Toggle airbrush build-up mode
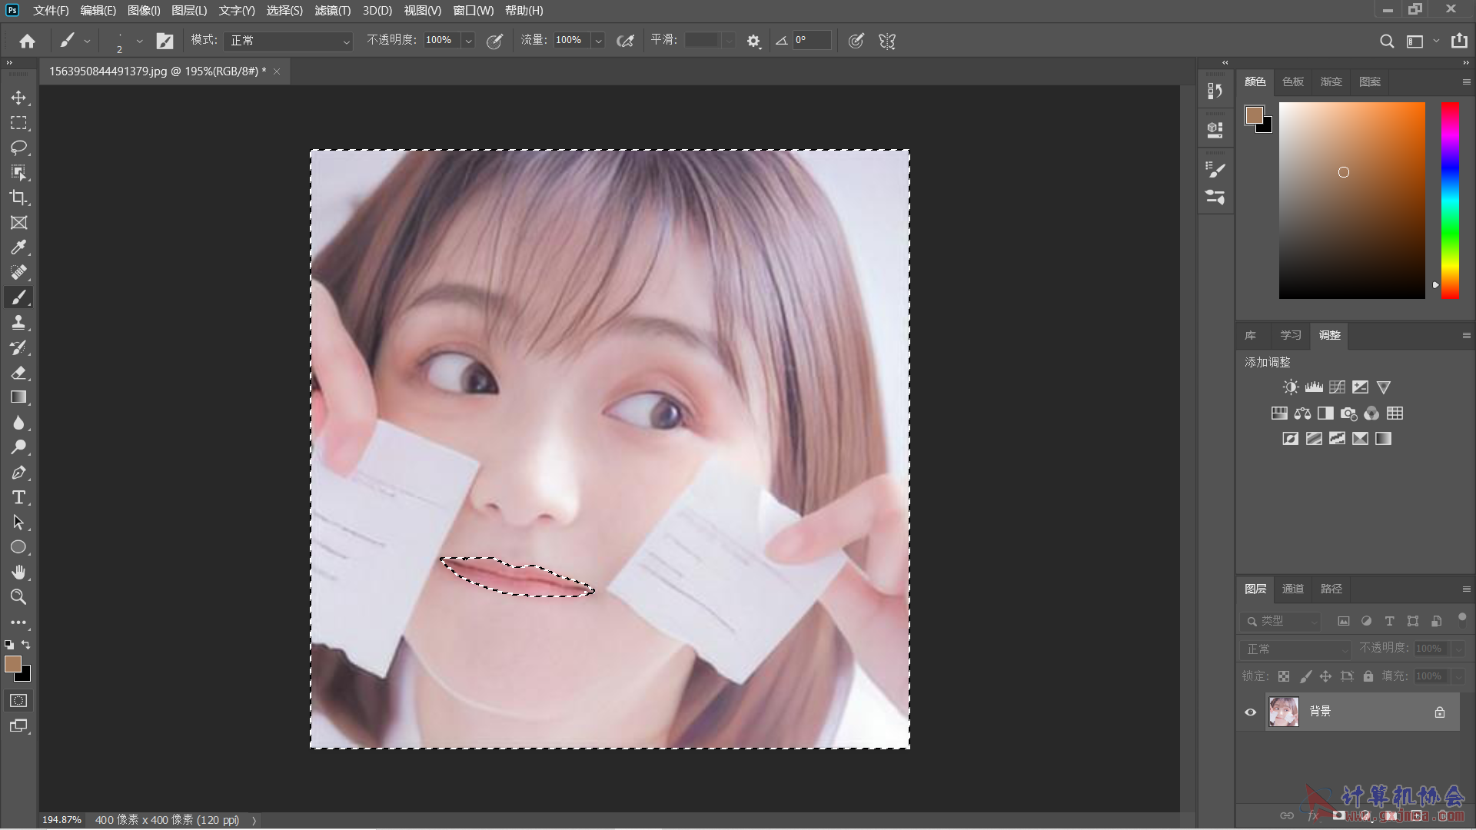 click(x=626, y=41)
